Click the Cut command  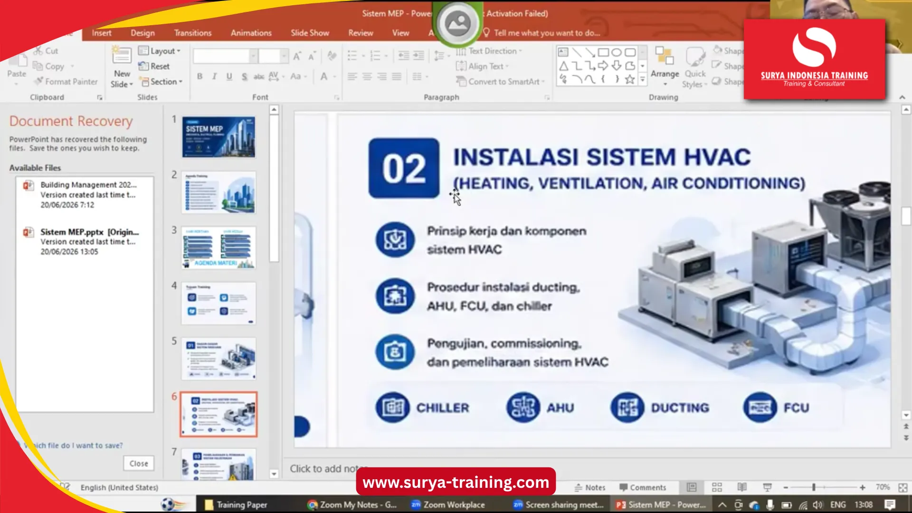(x=46, y=51)
